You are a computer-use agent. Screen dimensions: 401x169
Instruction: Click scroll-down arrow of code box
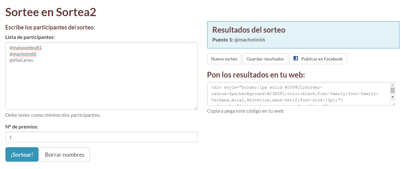pos(392,97)
